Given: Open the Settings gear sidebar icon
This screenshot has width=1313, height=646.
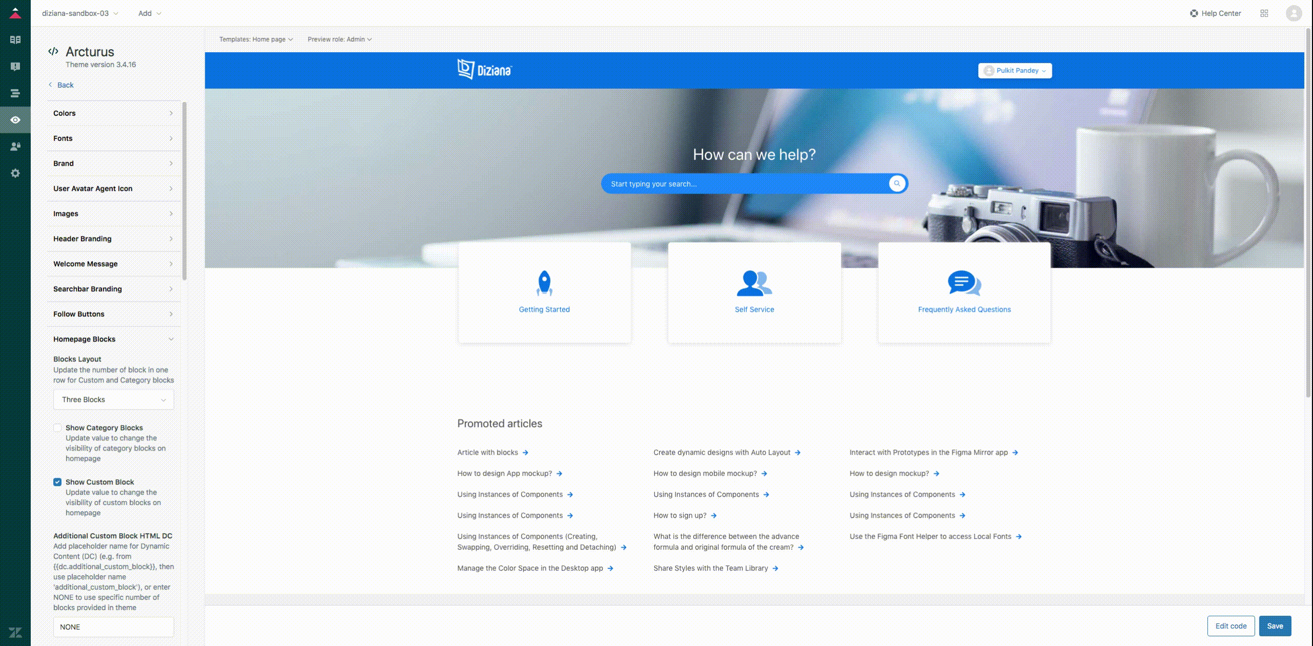Looking at the screenshot, I should pos(15,173).
